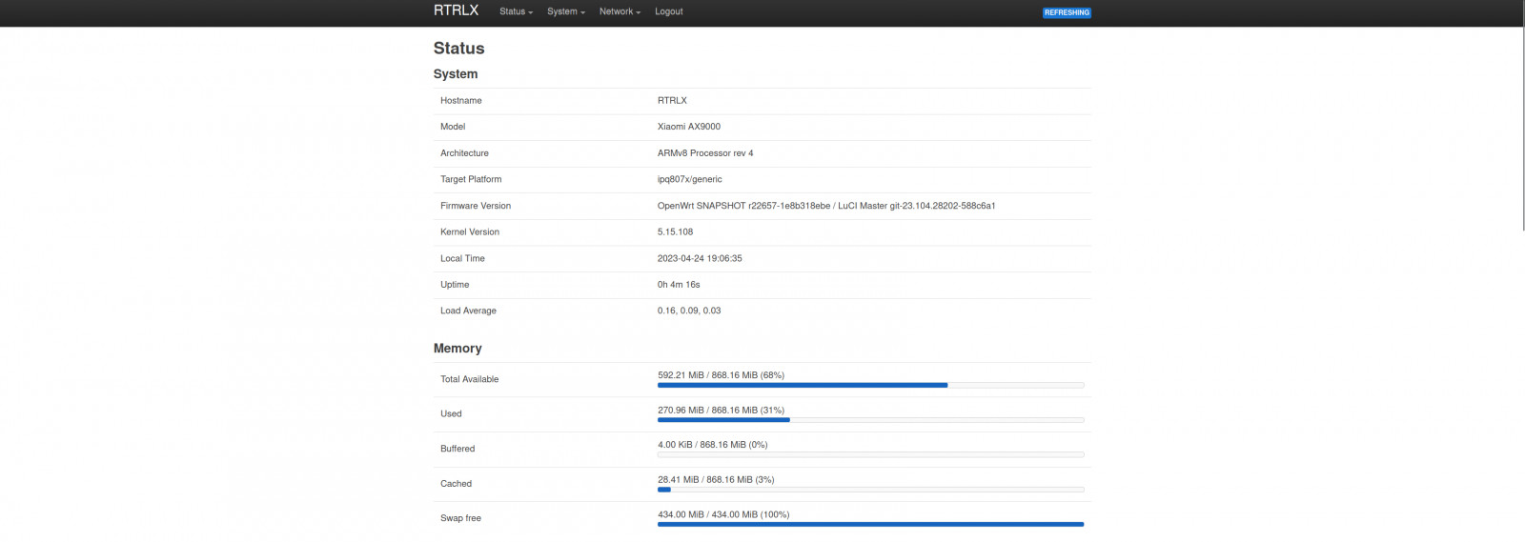Click the RTRLX brand logo link
1525x542 pixels.
[x=456, y=10]
